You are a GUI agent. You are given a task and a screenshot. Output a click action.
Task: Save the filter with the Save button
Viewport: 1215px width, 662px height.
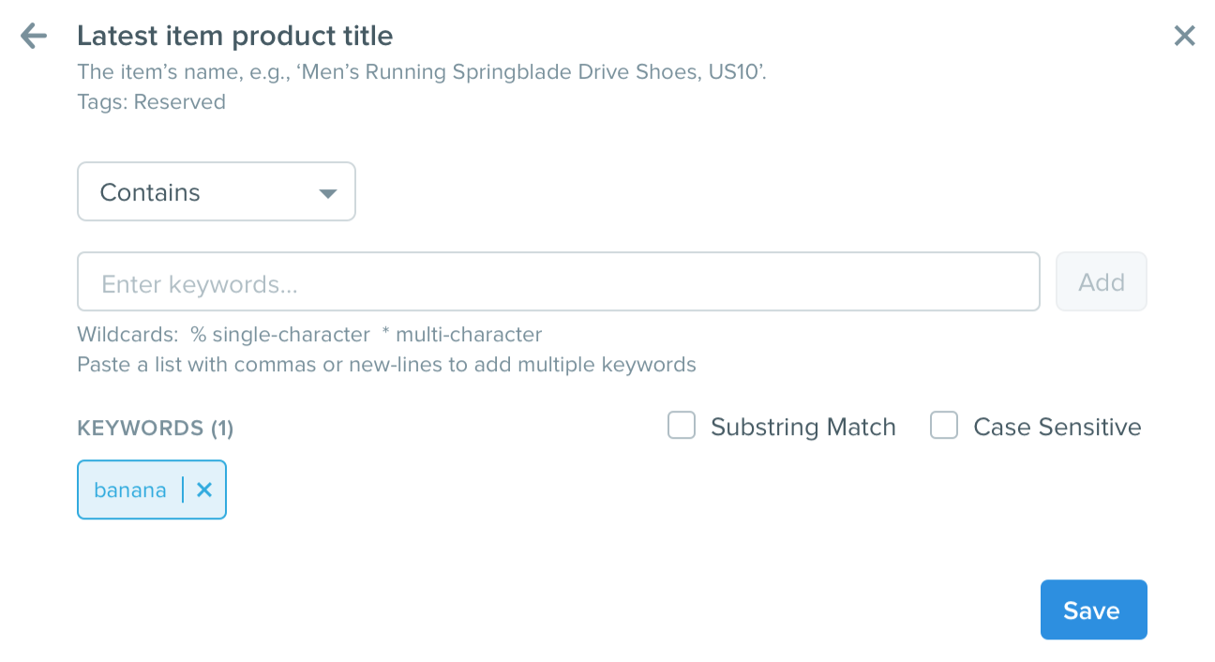click(1093, 609)
